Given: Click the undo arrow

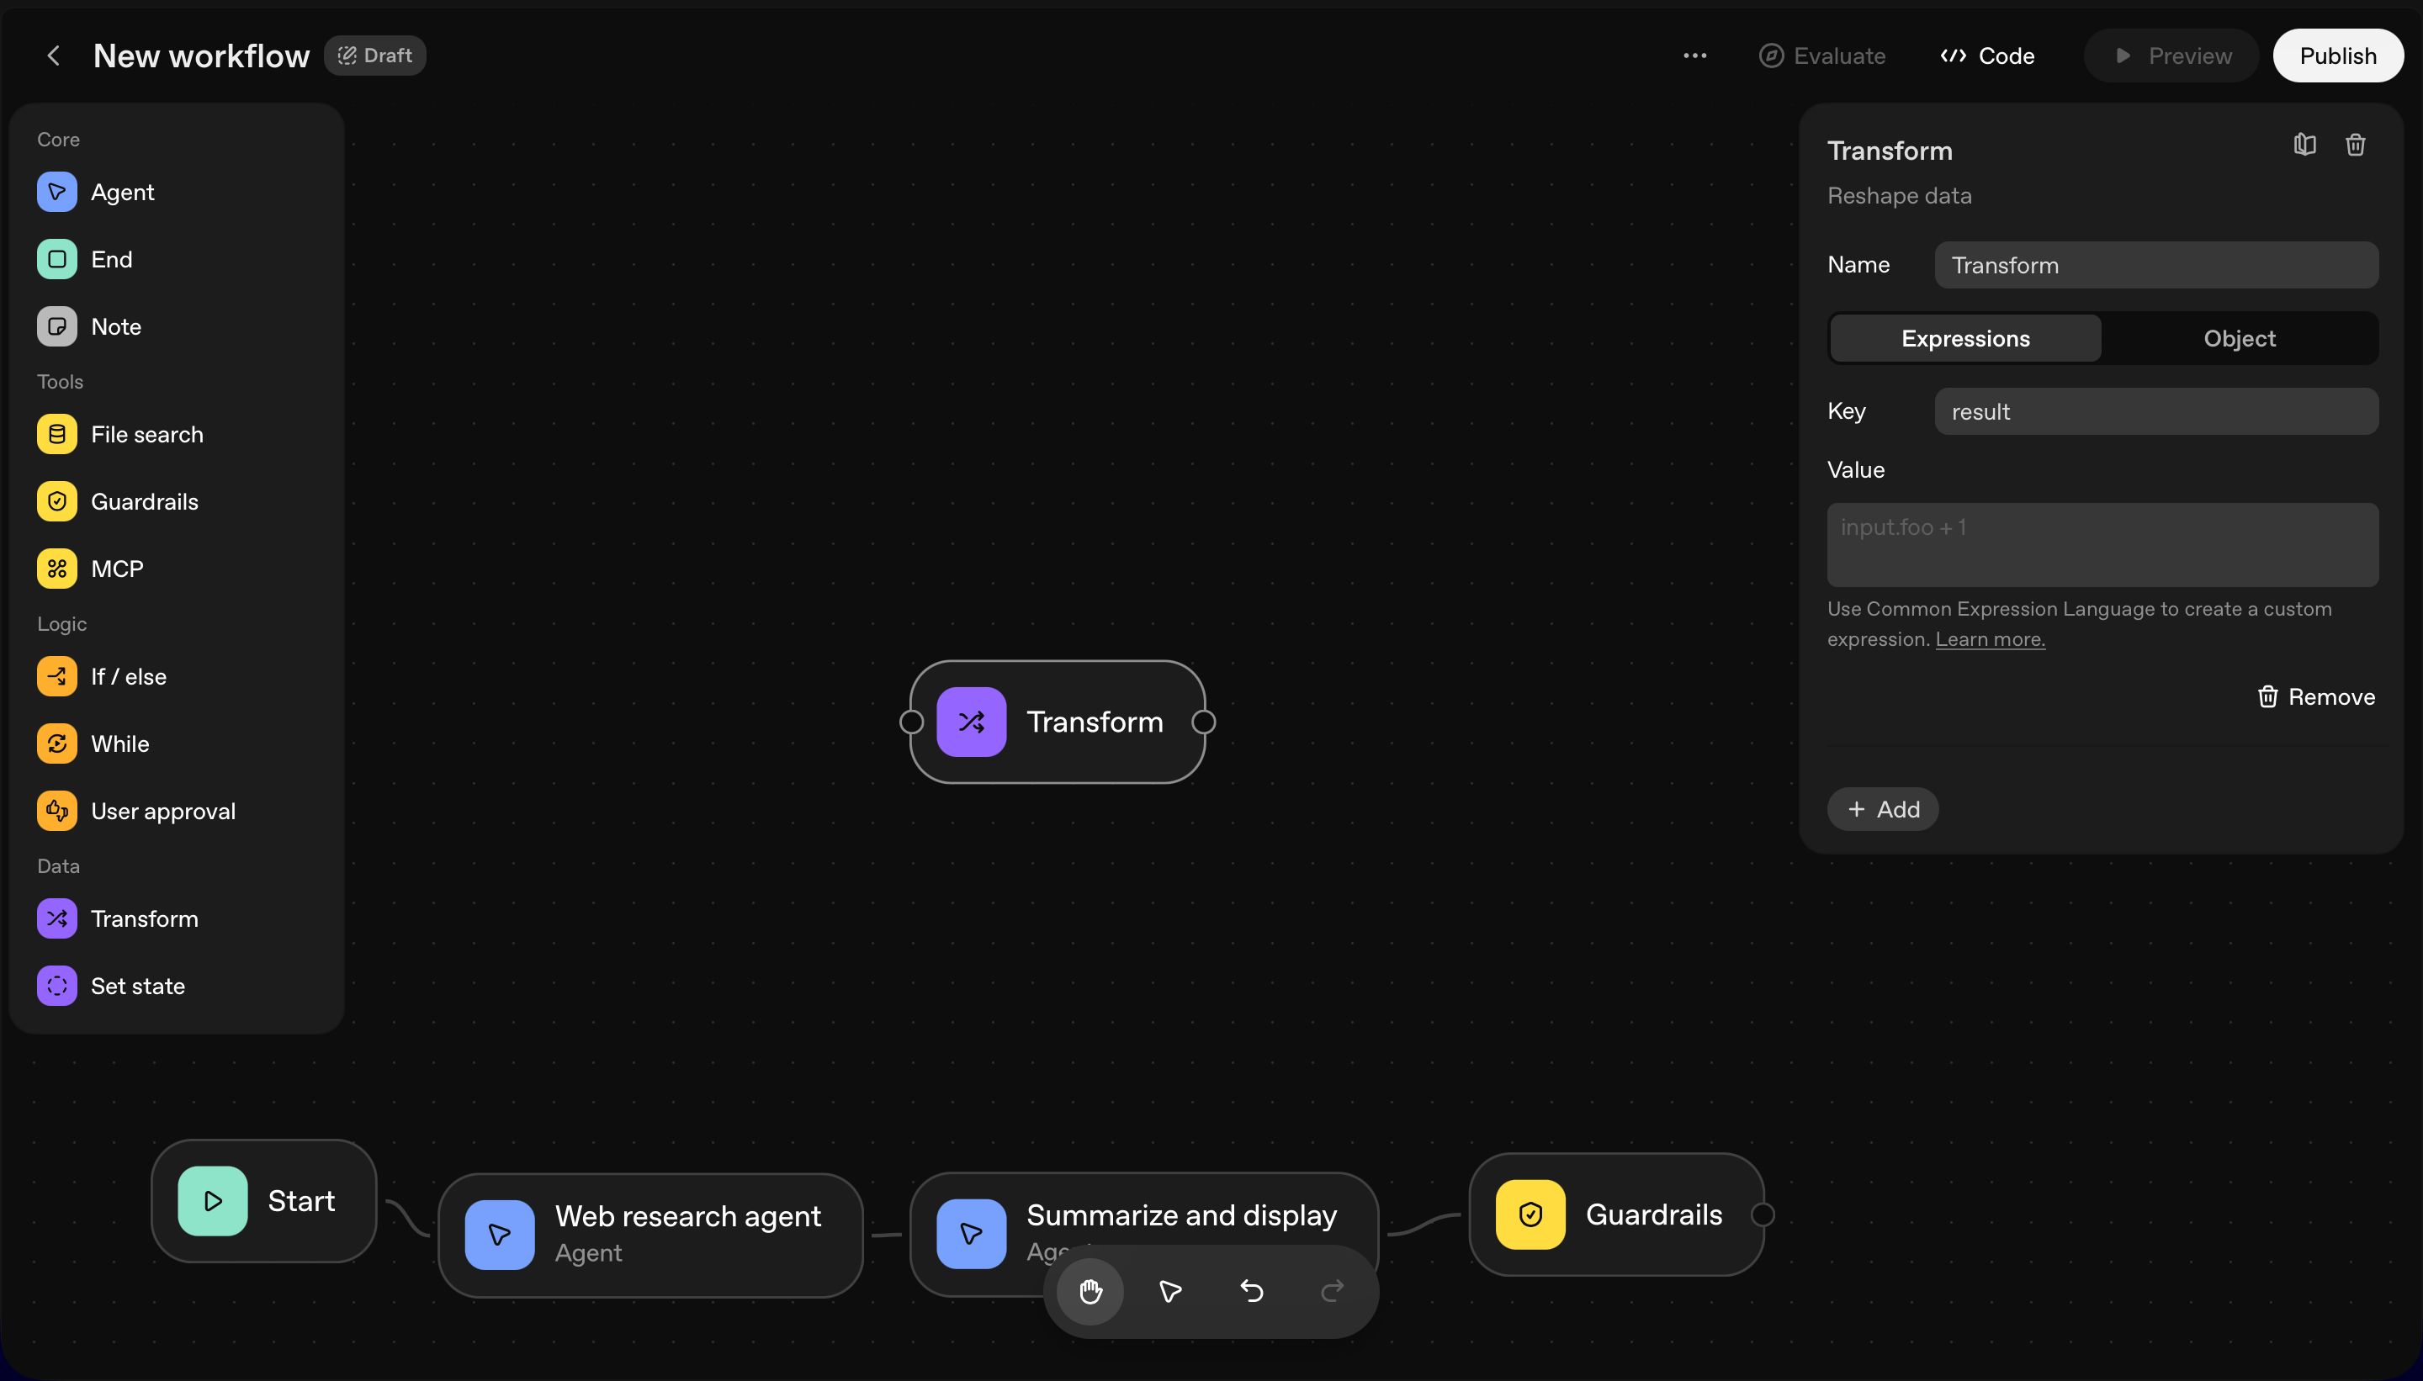Looking at the screenshot, I should tap(1251, 1291).
